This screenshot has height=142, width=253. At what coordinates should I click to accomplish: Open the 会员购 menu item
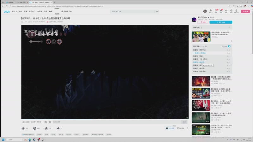tap(40, 11)
